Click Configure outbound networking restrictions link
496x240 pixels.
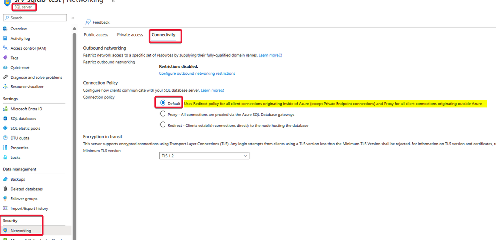click(x=197, y=73)
